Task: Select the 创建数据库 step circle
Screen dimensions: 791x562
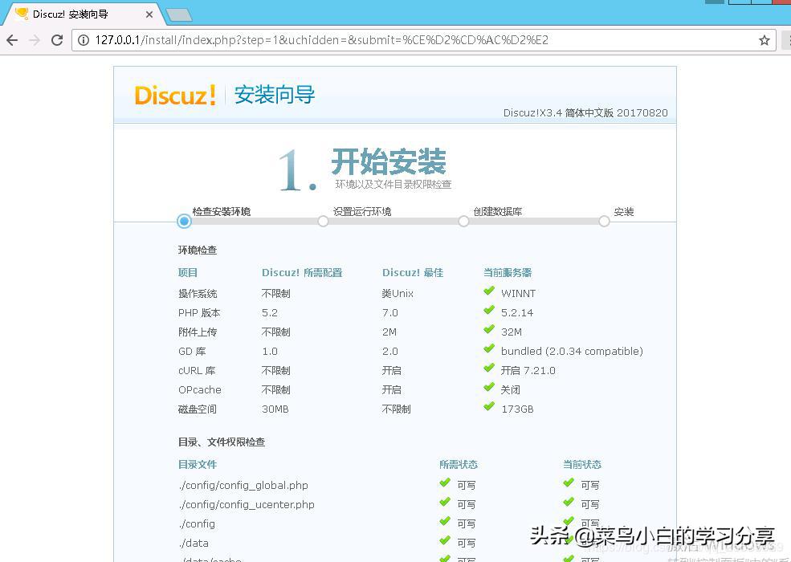Action: tap(463, 221)
